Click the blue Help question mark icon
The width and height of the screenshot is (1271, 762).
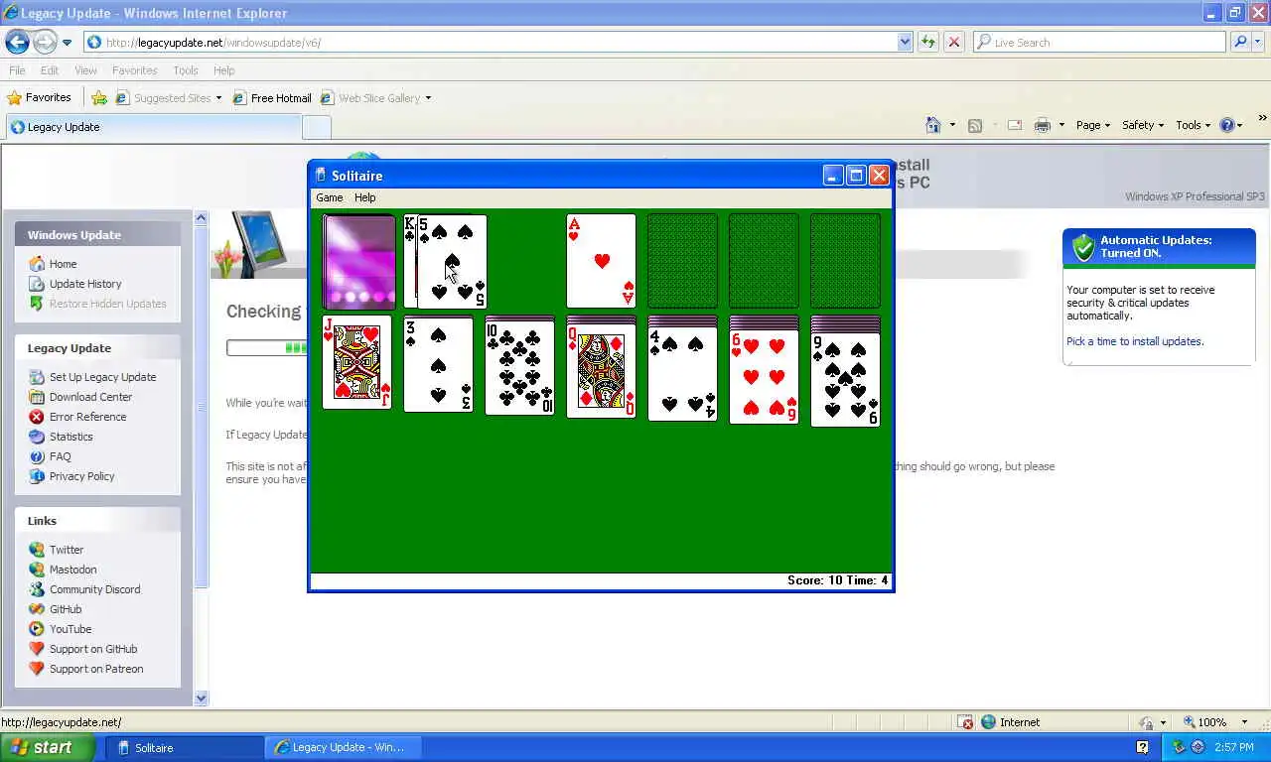click(1226, 125)
